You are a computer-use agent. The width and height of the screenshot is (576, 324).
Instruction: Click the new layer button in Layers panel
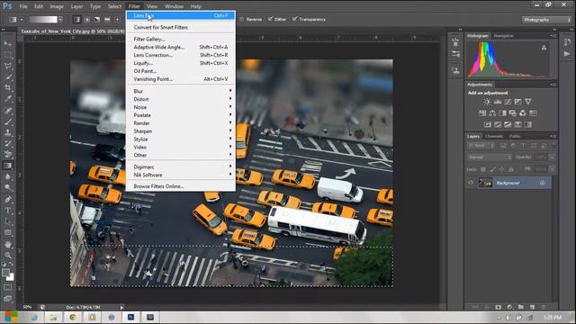tap(532, 307)
